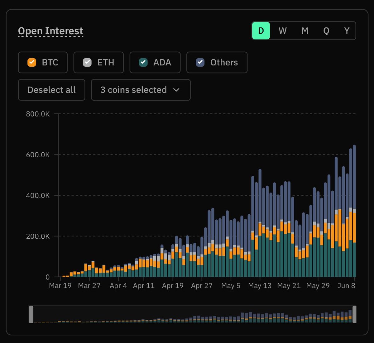Click the Open Interest title

(x=50, y=31)
